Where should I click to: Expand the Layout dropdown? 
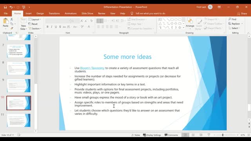35,19
